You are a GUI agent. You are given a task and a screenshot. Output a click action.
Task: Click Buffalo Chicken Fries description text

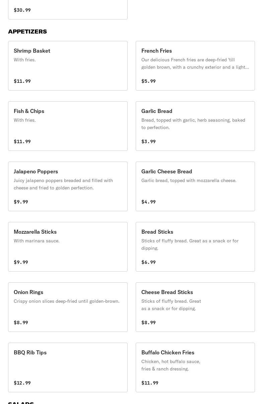171,365
